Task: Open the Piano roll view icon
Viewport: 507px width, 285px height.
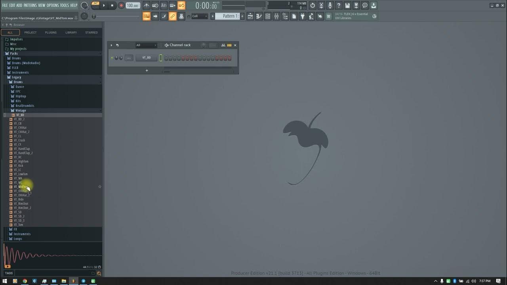Action: pyautogui.click(x=259, y=16)
